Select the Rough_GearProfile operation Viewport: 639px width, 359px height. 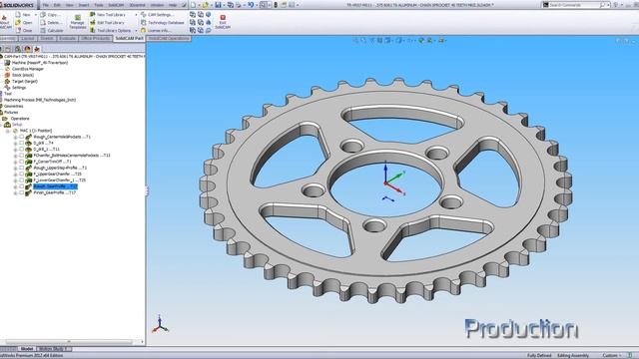(55, 186)
